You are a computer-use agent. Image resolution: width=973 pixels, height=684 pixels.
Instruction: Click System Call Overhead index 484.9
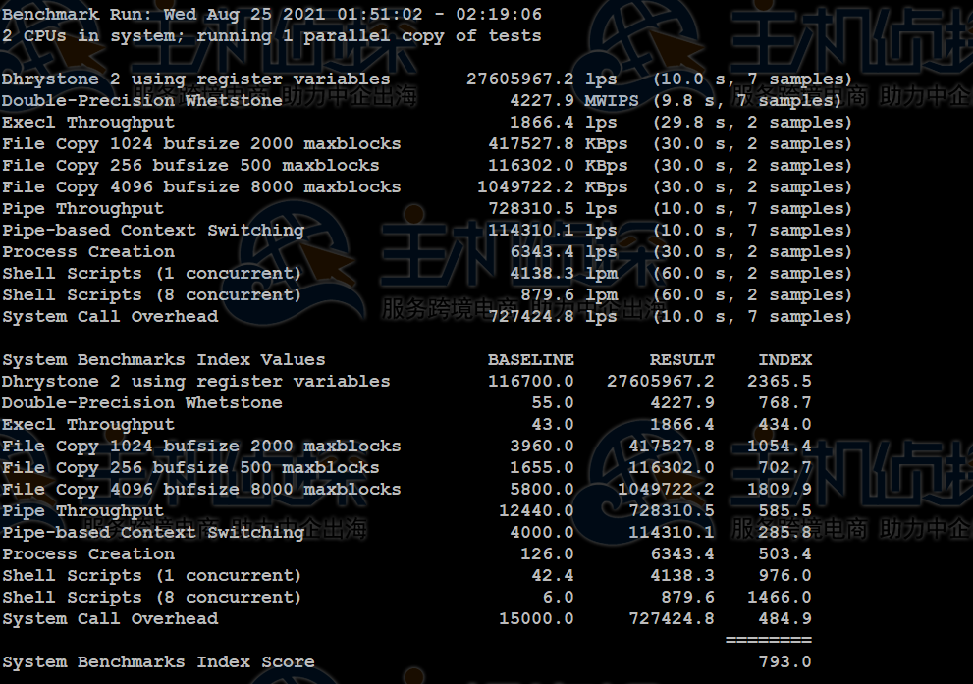(784, 619)
